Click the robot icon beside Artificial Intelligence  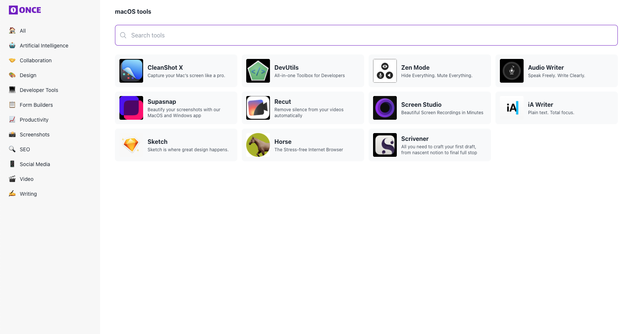[x=12, y=45]
